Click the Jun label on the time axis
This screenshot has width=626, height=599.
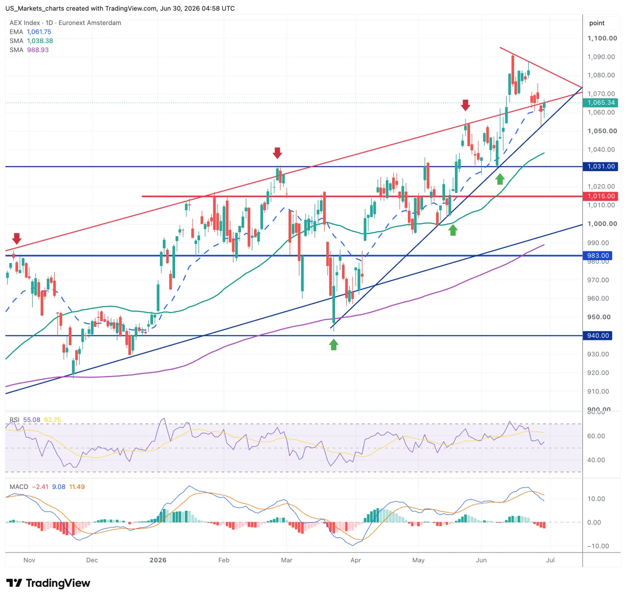pyautogui.click(x=481, y=560)
